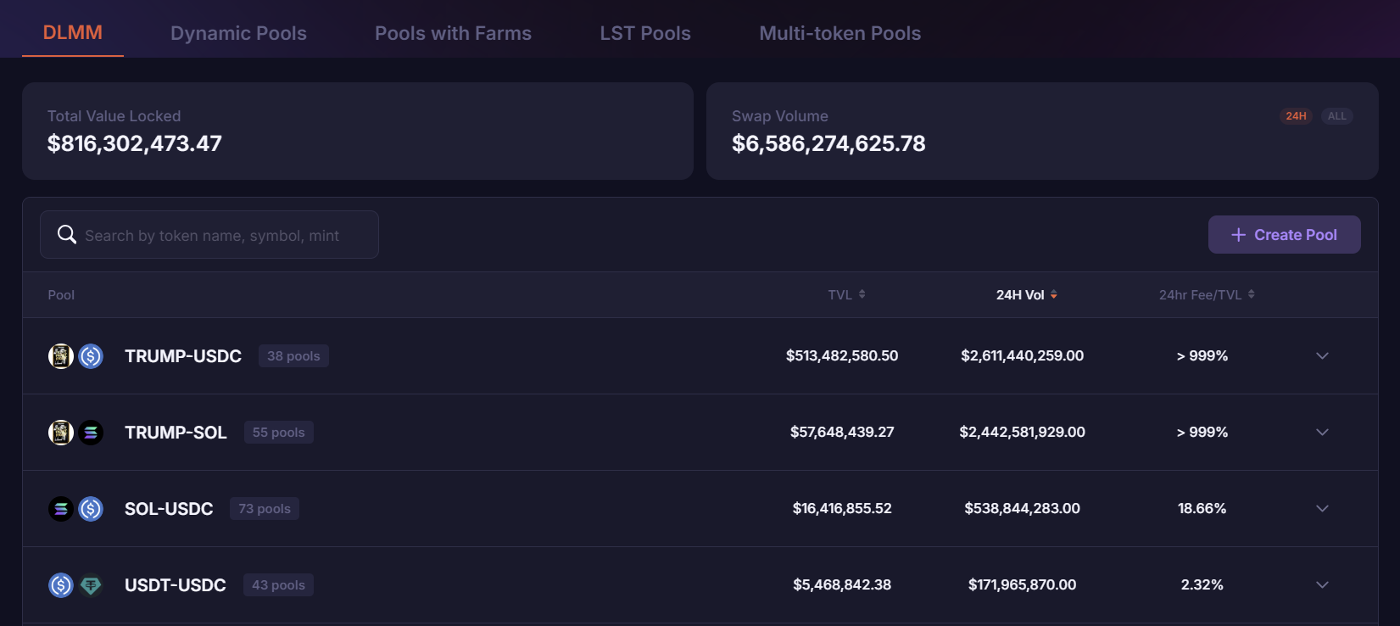Expand the TRUMP-SOL pool row

[x=1322, y=433]
